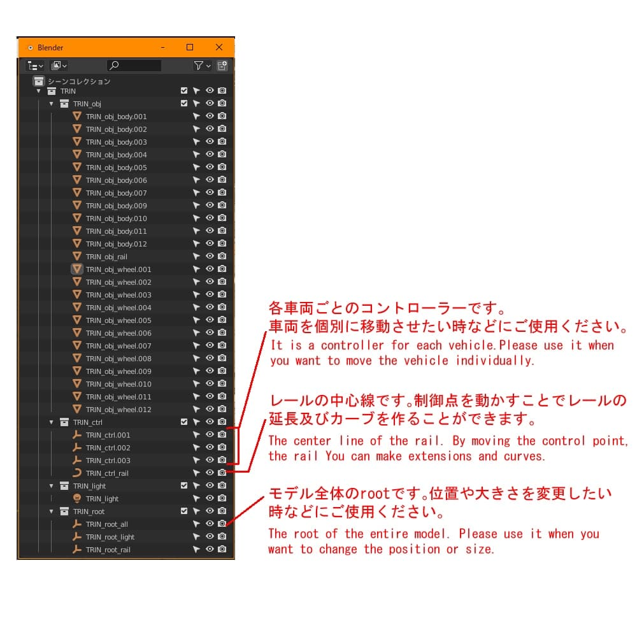
Task: Click the New Collection button in the outliner header
Action: (222, 66)
